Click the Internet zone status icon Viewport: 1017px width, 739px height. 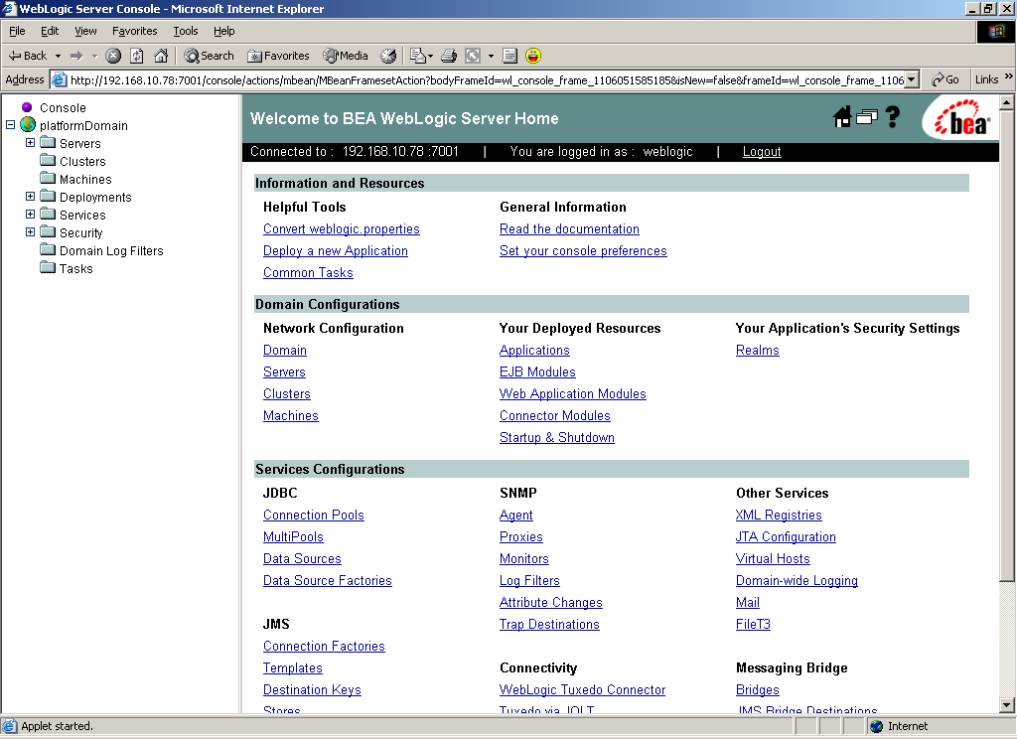[877, 726]
